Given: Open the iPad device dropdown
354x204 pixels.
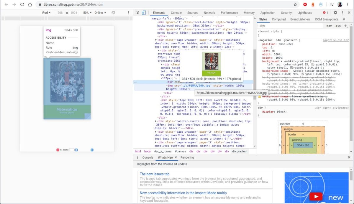Looking at the screenshot, I should pyautogui.click(x=46, y=13).
